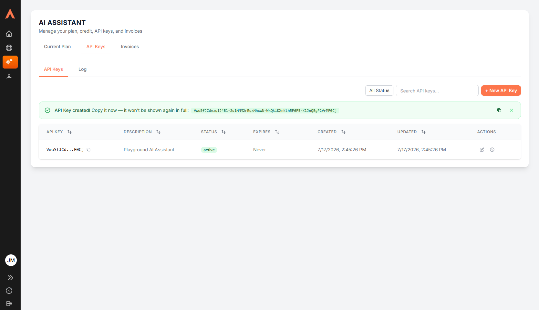Open the info circle icon in sidebar

[x=9, y=291]
